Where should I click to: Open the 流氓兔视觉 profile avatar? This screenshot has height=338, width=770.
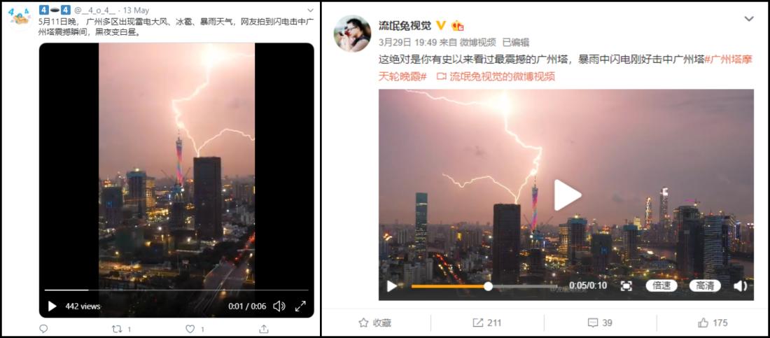(353, 34)
